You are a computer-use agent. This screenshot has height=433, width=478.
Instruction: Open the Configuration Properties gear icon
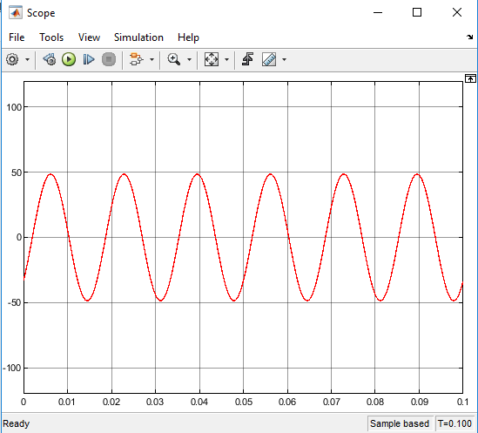click(x=12, y=59)
